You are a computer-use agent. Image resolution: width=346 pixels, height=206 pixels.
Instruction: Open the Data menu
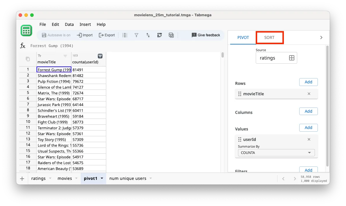[x=69, y=24]
